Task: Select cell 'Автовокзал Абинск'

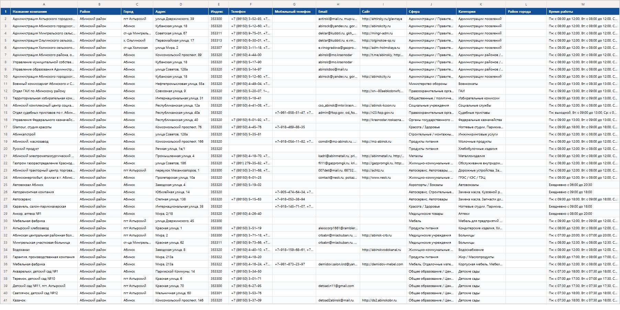Action: [44, 185]
